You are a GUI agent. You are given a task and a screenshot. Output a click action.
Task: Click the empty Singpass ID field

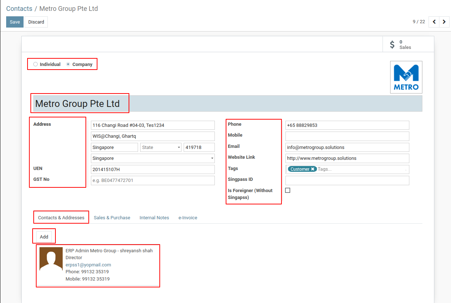(347, 180)
